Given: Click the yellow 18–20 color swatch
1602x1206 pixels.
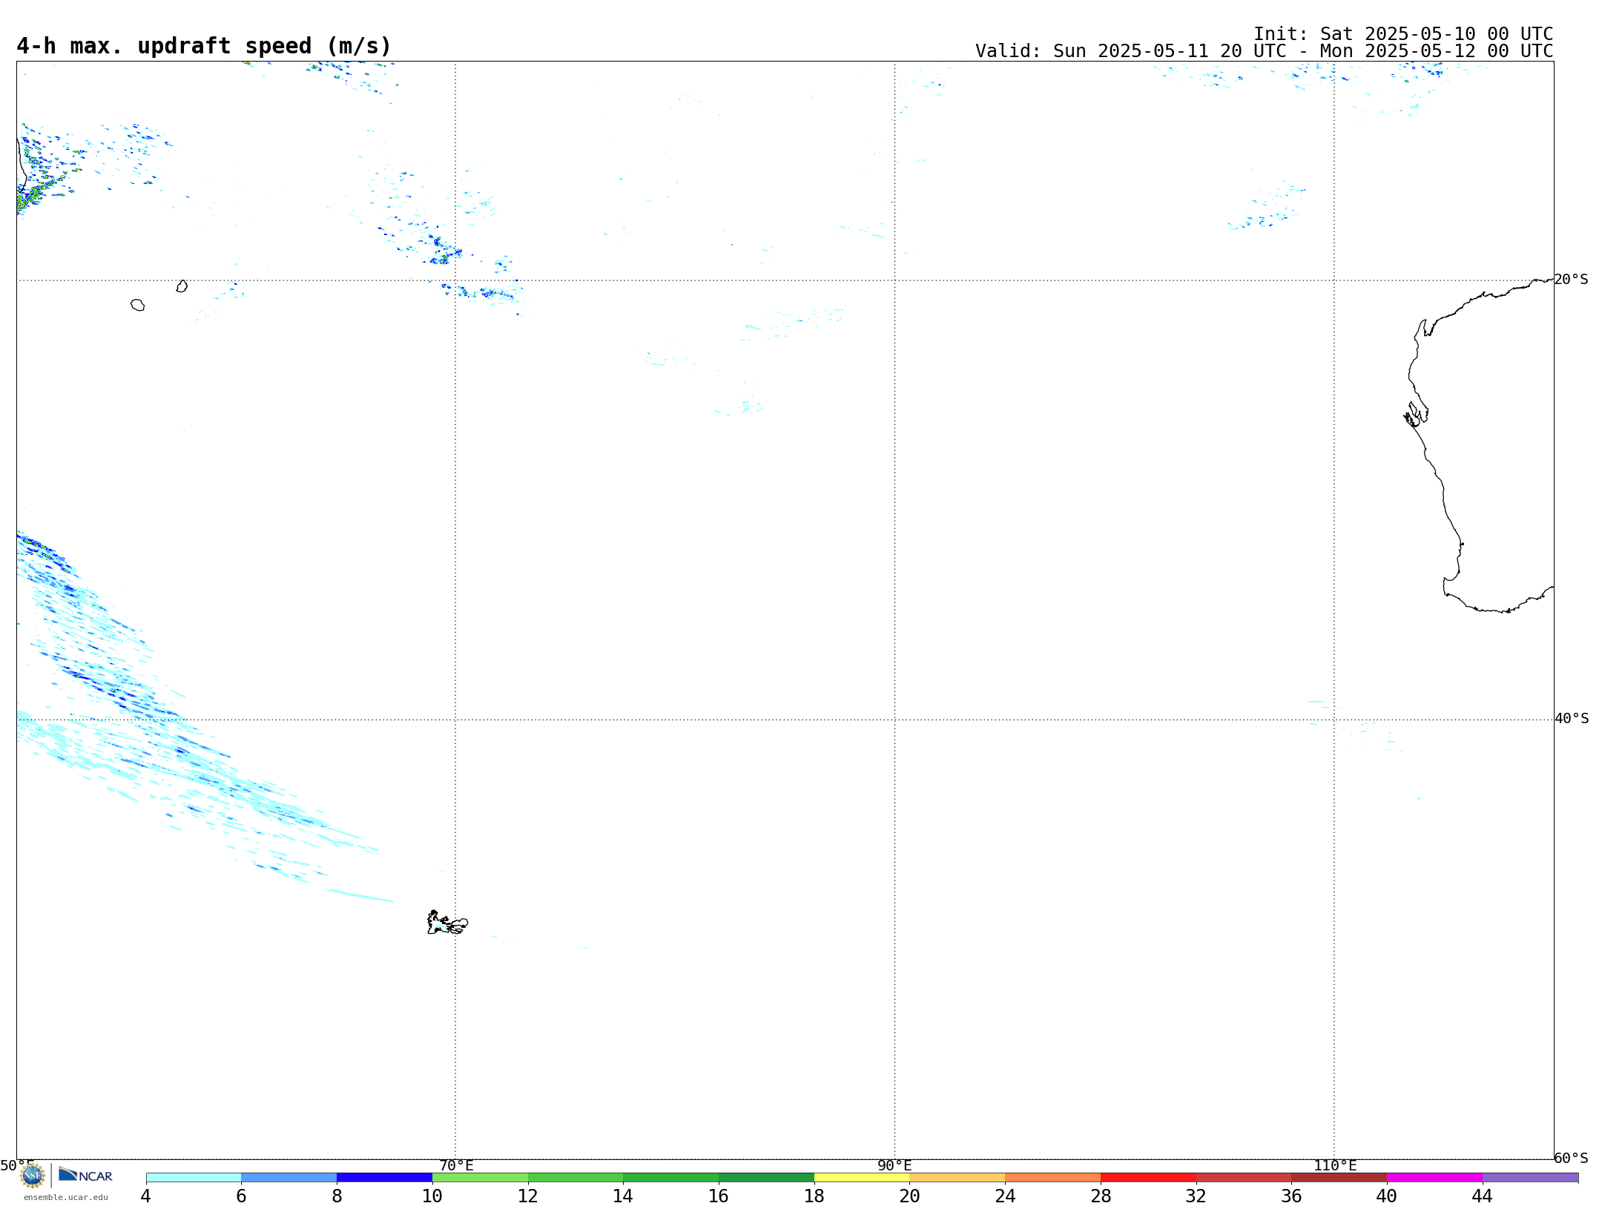Looking at the screenshot, I should tap(862, 1178).
